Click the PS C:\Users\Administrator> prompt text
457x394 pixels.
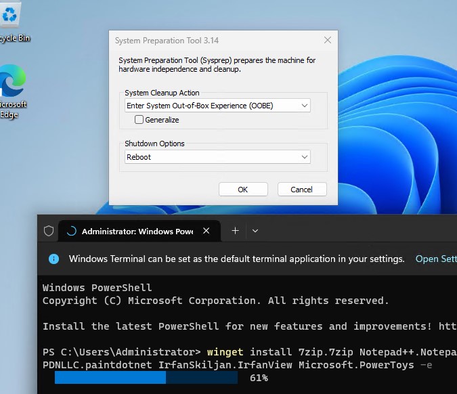(x=122, y=352)
